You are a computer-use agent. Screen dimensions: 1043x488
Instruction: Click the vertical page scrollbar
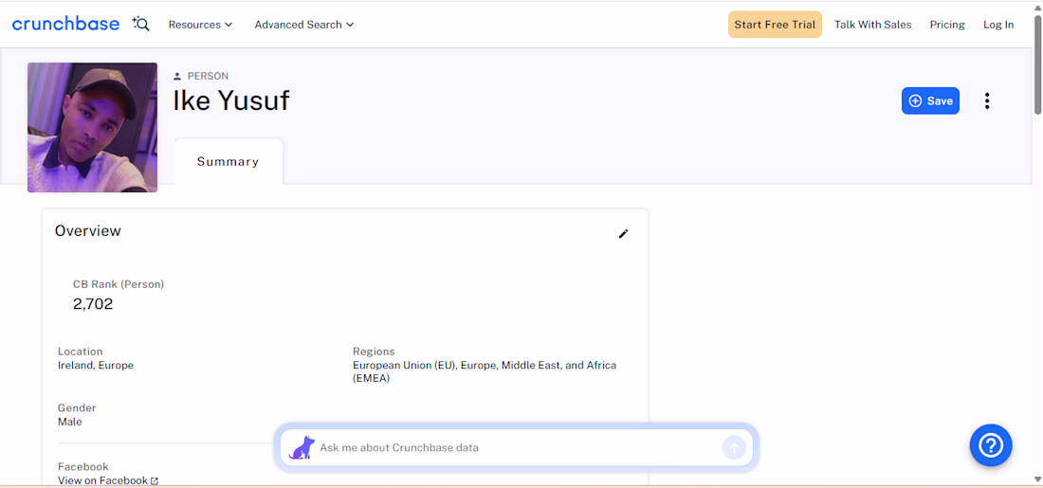tap(1037, 244)
